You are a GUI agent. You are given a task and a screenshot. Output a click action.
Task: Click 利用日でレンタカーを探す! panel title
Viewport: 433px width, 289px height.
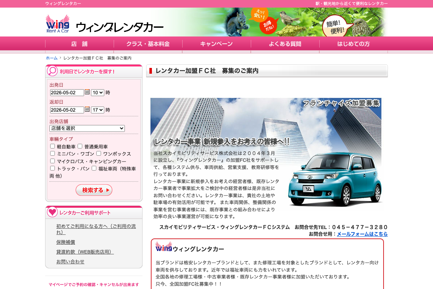click(87, 72)
